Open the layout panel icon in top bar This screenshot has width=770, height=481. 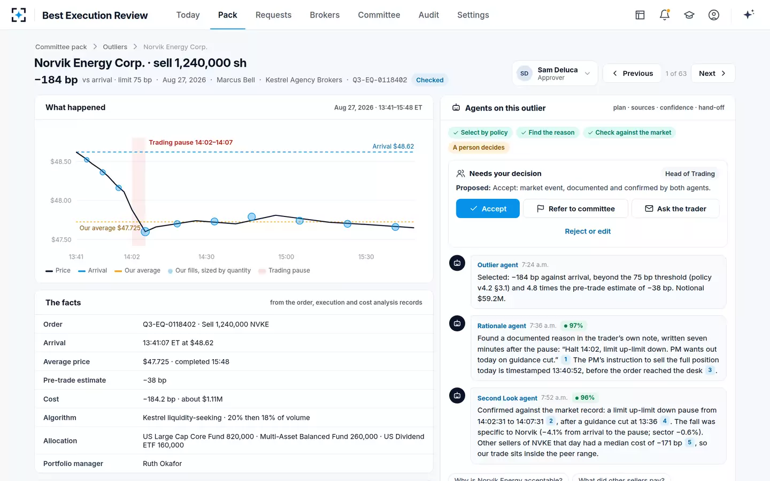pyautogui.click(x=640, y=15)
